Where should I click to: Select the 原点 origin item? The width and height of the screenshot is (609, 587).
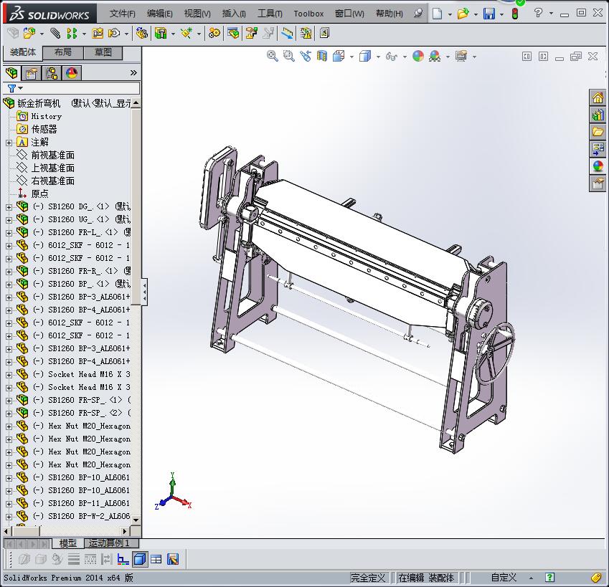(39, 194)
